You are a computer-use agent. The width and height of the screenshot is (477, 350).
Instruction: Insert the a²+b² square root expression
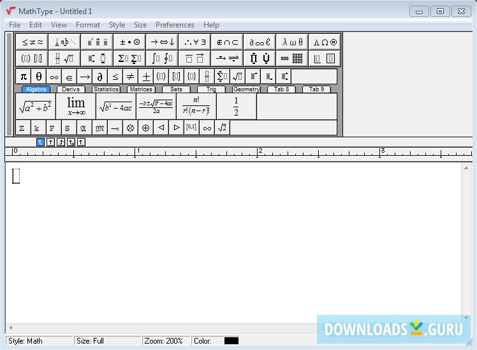36,106
